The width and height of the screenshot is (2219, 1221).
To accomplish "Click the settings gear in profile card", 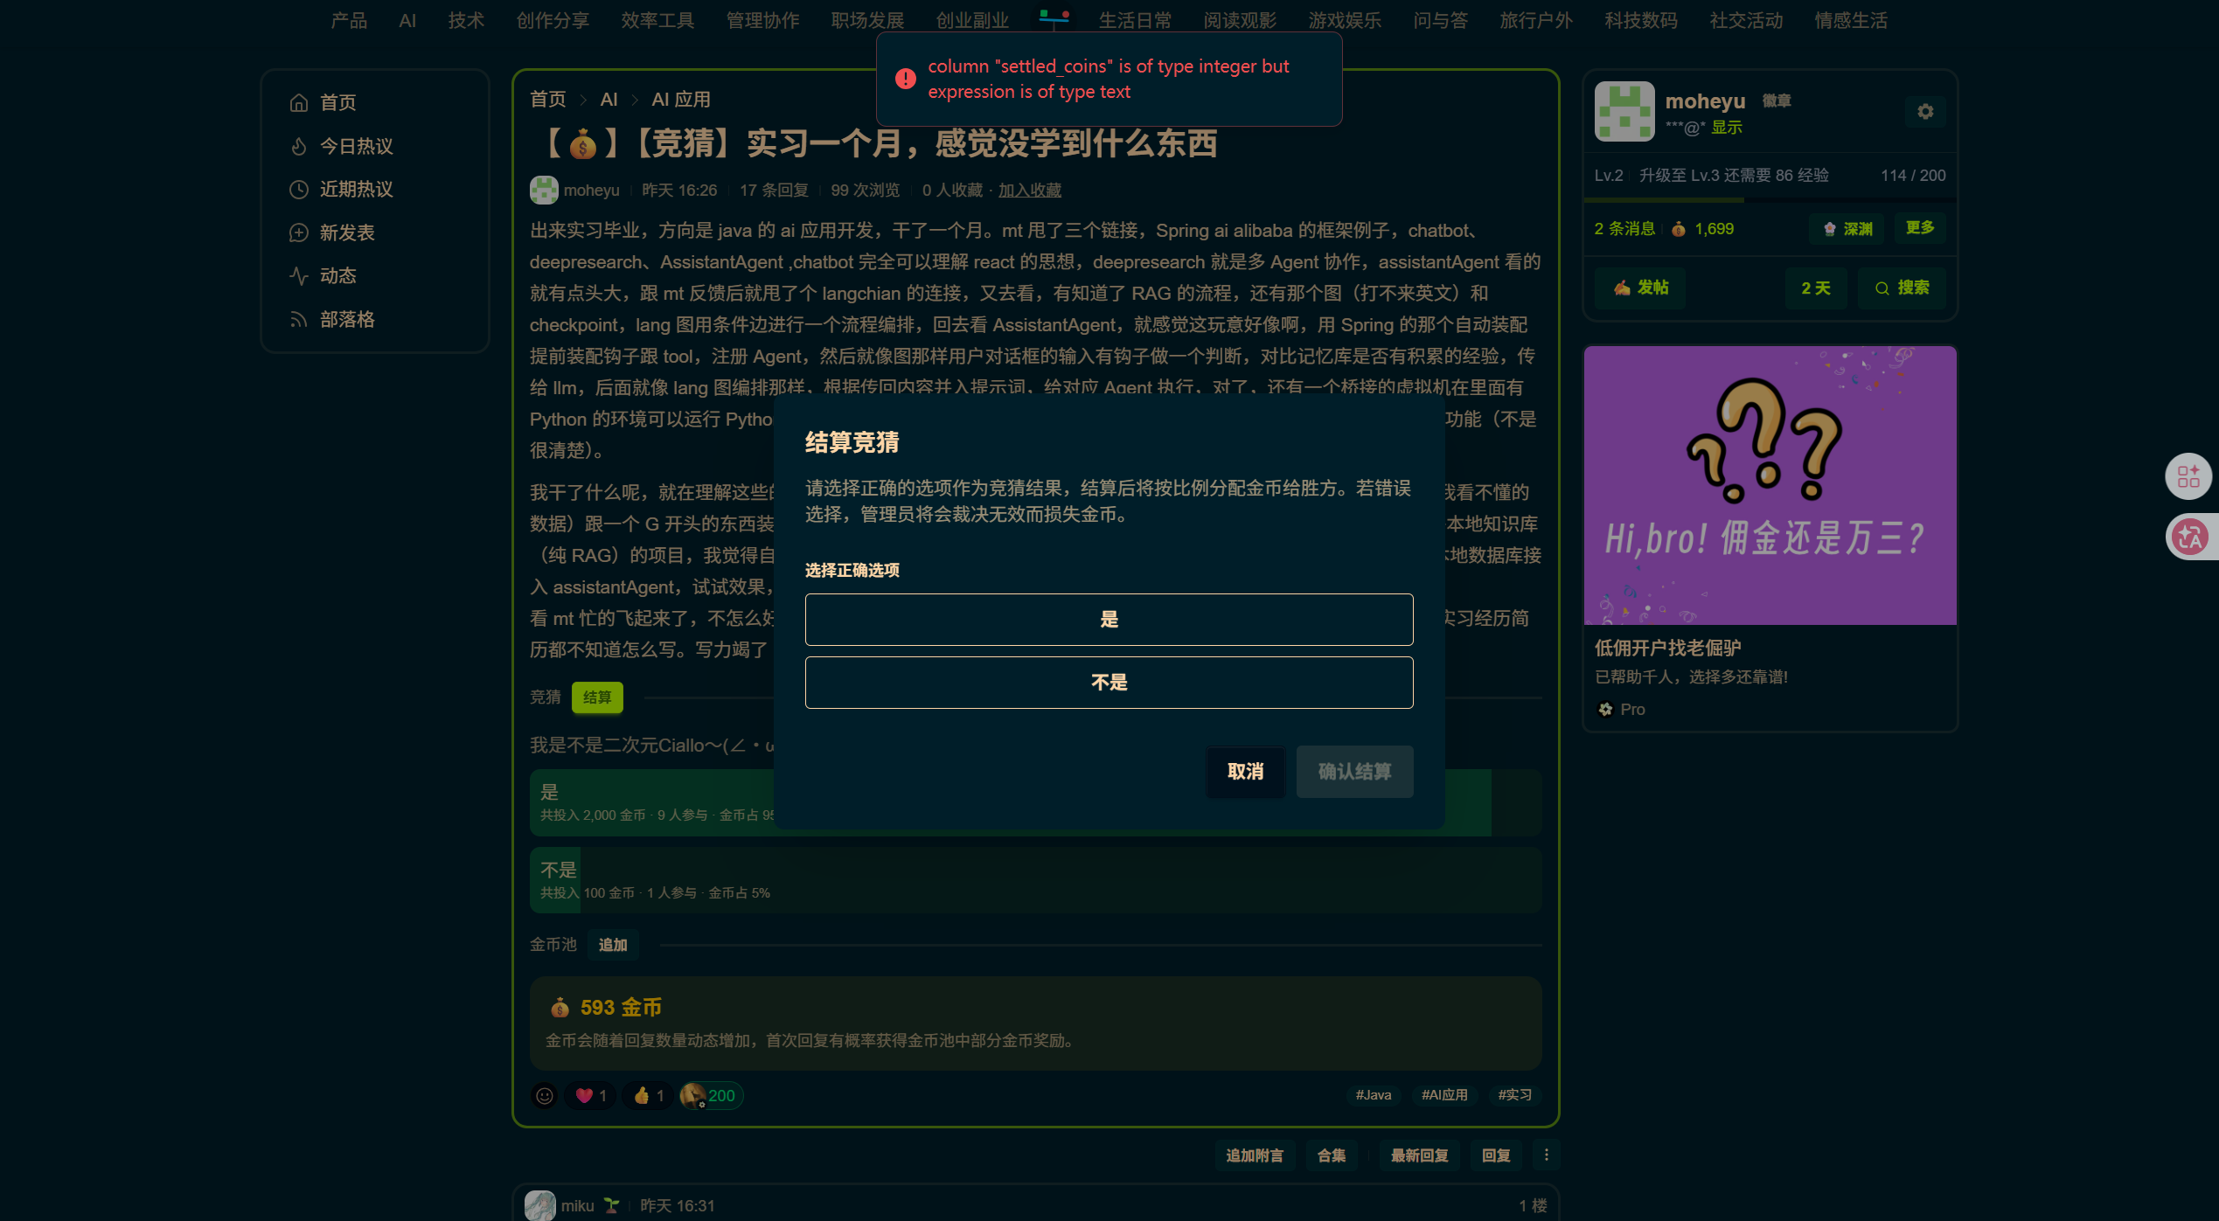I will 1925,112.
